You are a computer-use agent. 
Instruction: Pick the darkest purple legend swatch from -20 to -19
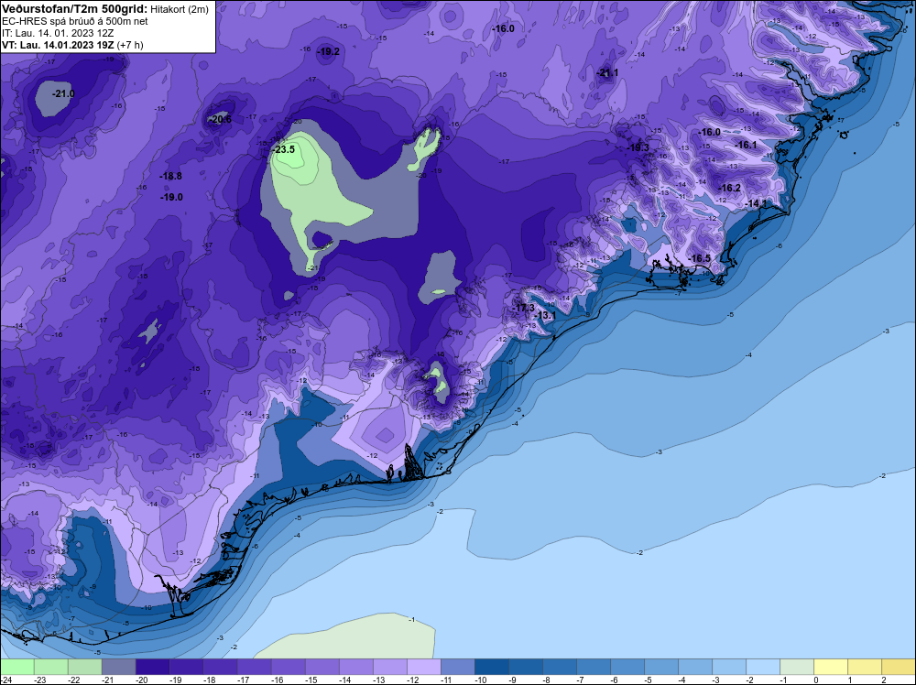coord(152,667)
